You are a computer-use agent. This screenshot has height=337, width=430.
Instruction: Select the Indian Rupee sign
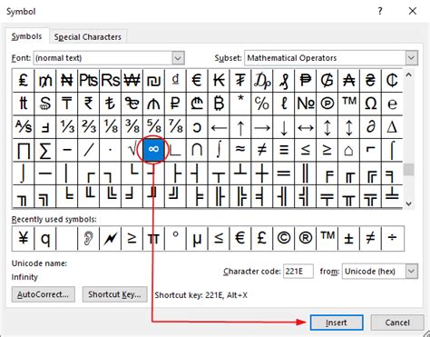pos(88,104)
